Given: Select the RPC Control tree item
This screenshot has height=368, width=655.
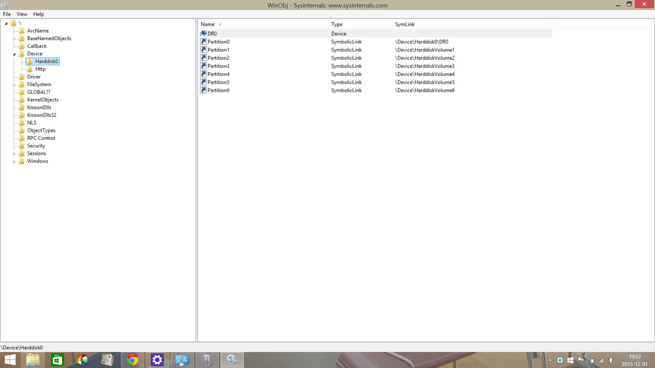Looking at the screenshot, I should coord(41,138).
